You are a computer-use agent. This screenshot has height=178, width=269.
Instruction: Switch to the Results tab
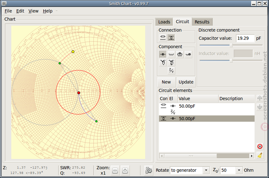pos(202,22)
